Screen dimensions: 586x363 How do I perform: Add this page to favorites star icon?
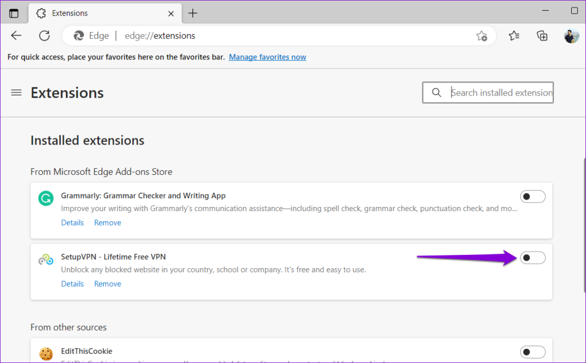[481, 35]
